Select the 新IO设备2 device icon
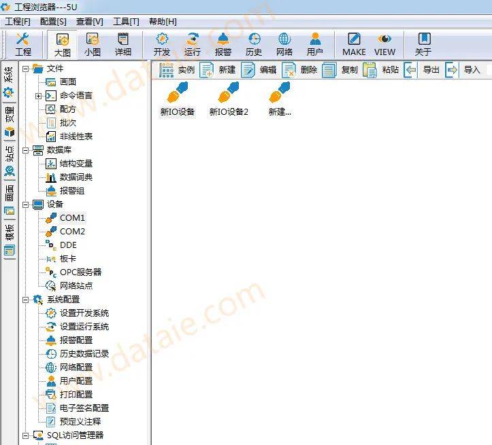 pyautogui.click(x=229, y=99)
